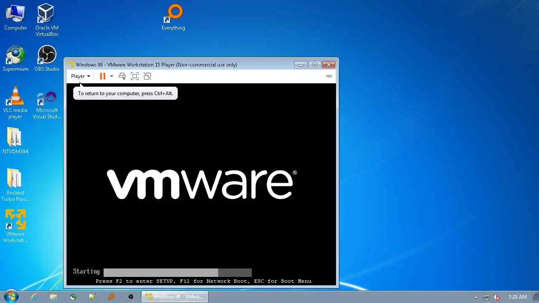Minimize the VMware Player window
Viewport: 539px width, 303px height.
pyautogui.click(x=301, y=64)
